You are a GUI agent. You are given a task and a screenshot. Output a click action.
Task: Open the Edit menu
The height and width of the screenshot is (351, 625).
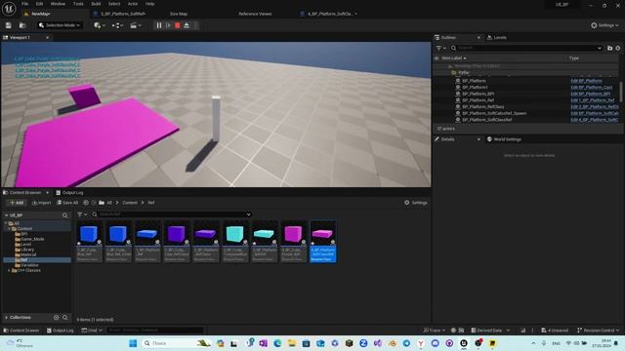(x=39, y=4)
